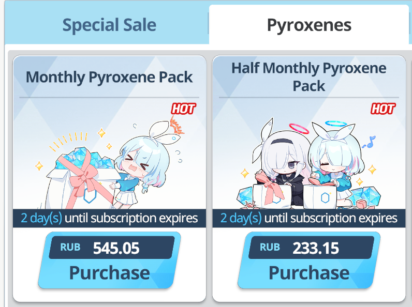This screenshot has height=307, width=412.
Task: Click the pink halo above white-haired character
Action: (x=299, y=129)
